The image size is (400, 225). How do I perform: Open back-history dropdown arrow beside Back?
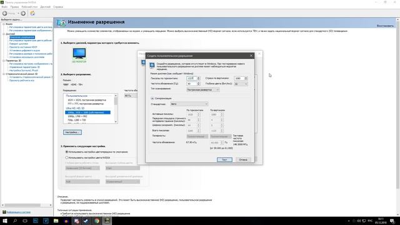click(18, 13)
